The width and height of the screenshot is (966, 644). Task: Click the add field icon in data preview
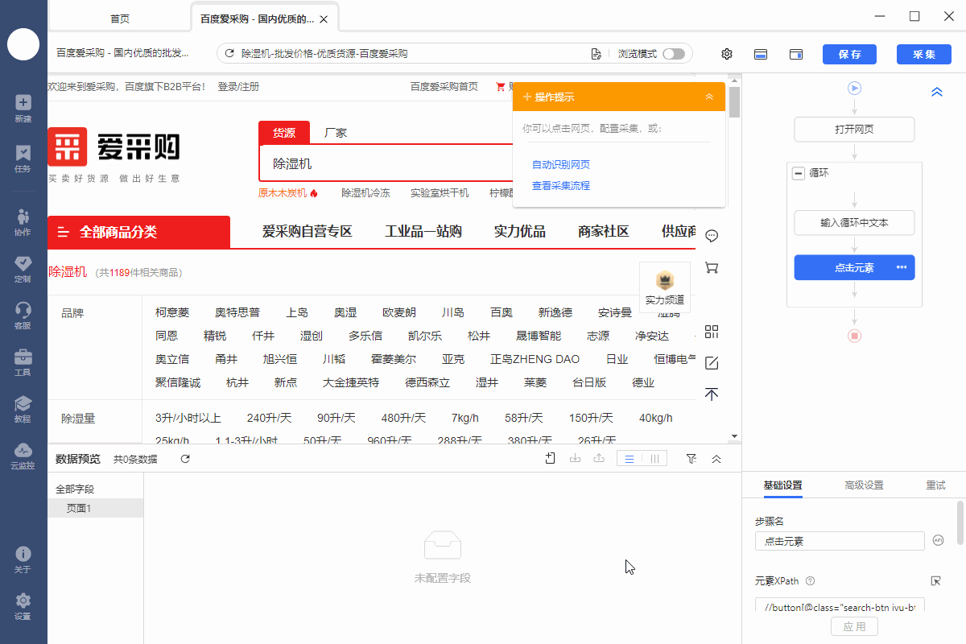click(x=551, y=458)
